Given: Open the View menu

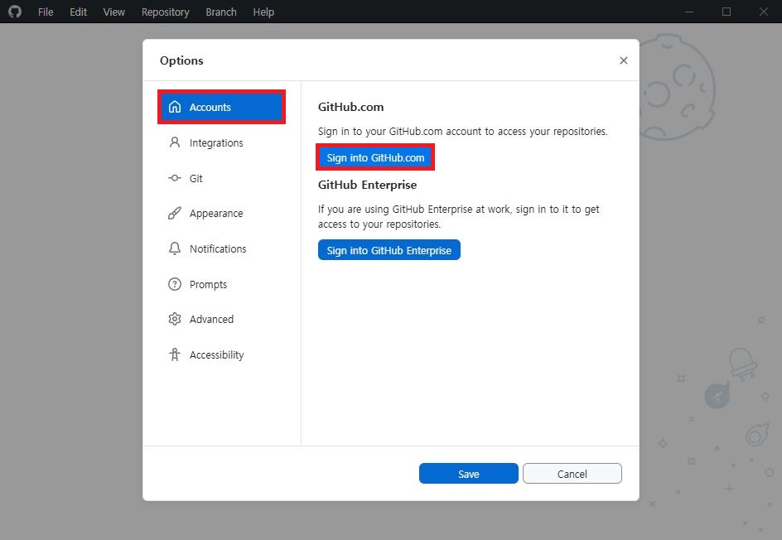Looking at the screenshot, I should click(113, 12).
